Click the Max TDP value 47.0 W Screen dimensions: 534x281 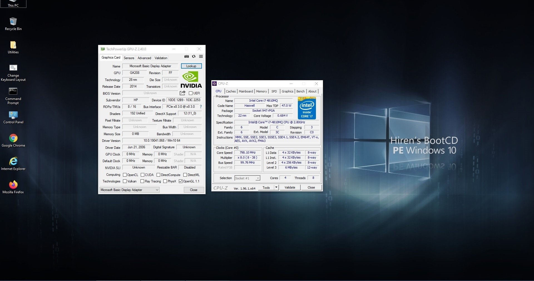click(x=286, y=106)
